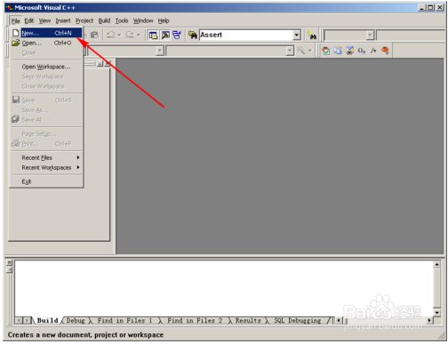This screenshot has height=344, width=448.
Task: Expand the Recent Files submenu arrow
Action: [x=78, y=157]
